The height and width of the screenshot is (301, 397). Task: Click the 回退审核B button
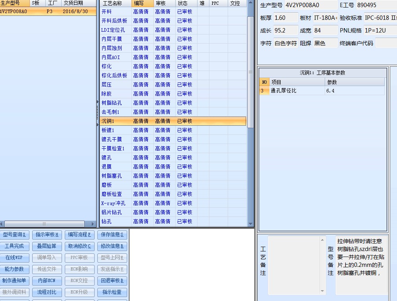(112, 281)
